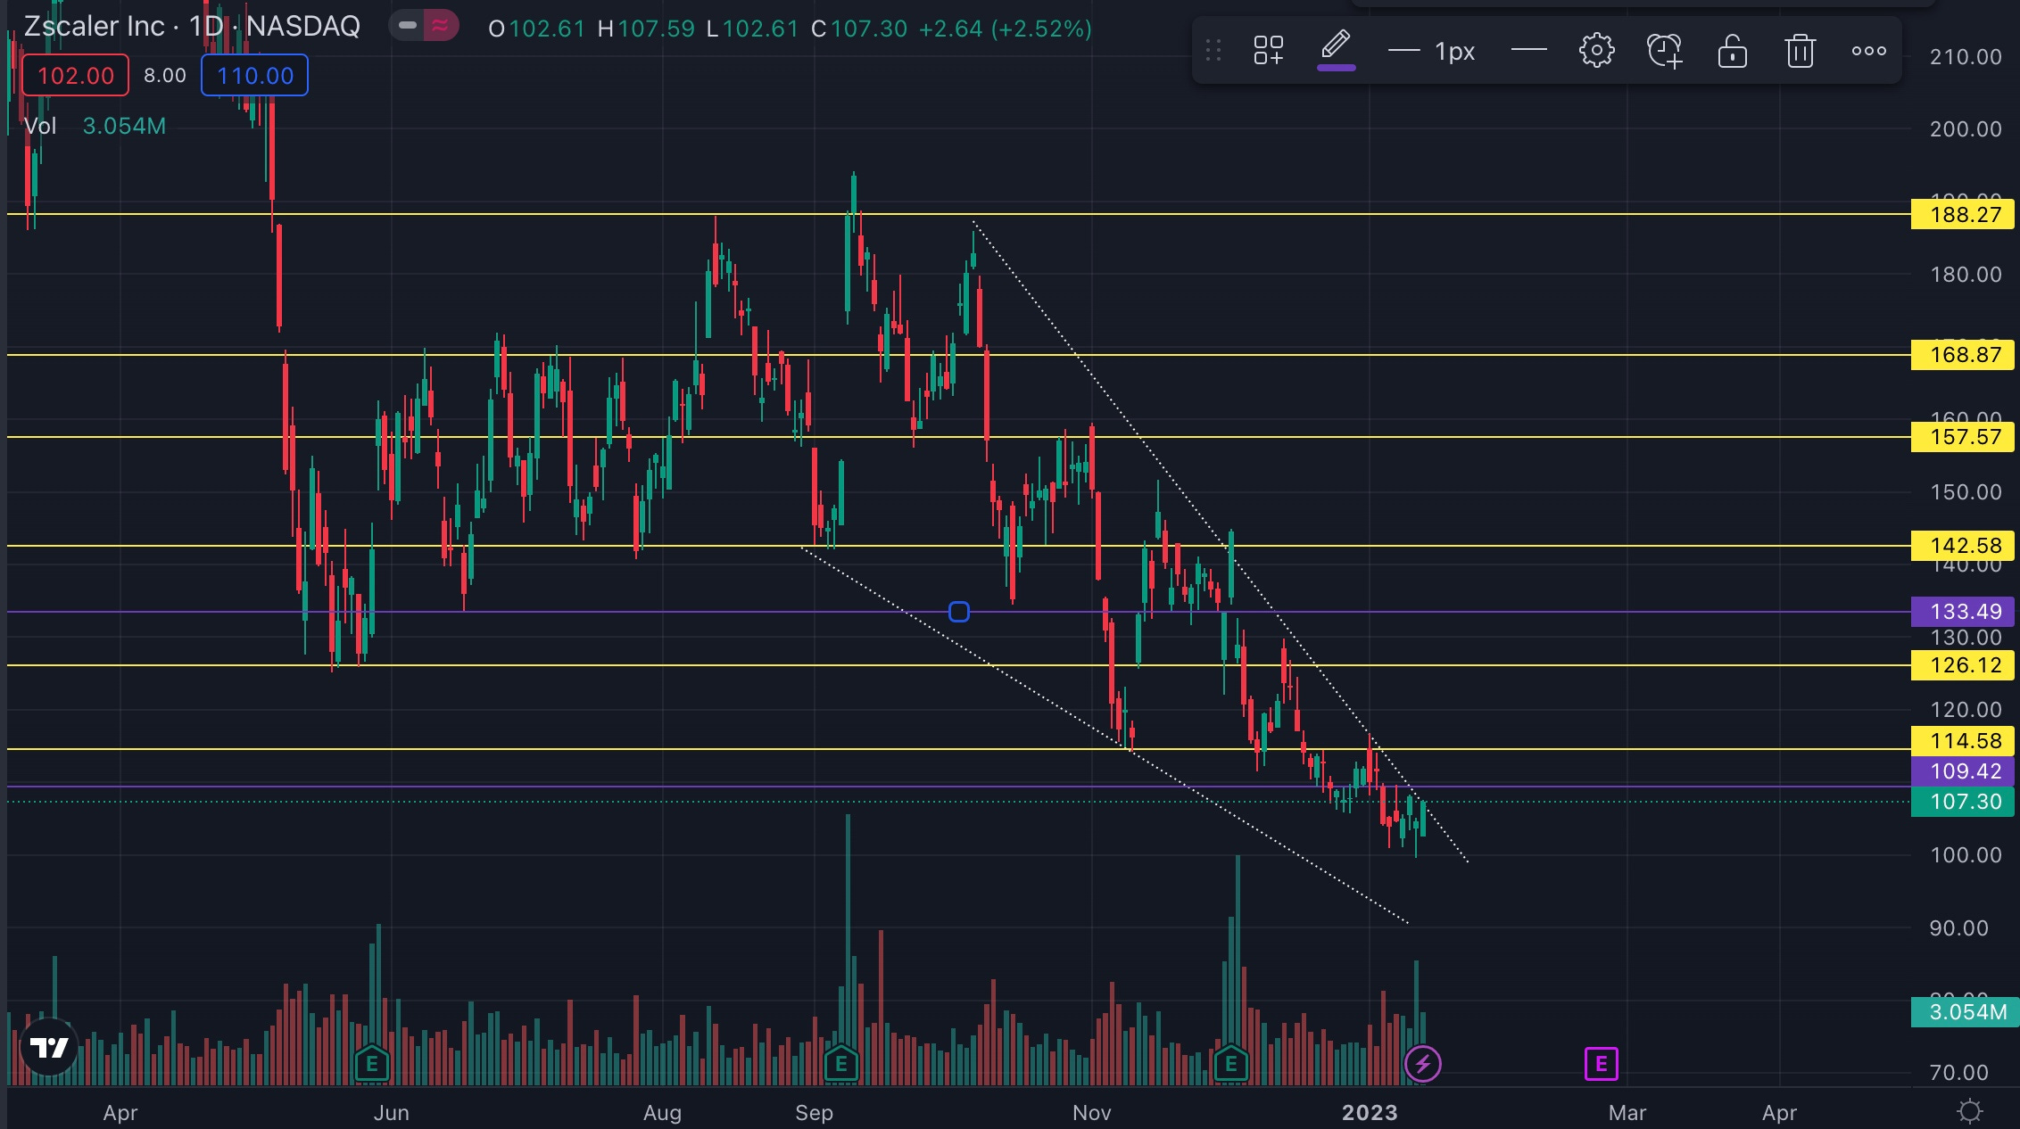Open the June earnings E marker
The height and width of the screenshot is (1129, 2020).
click(372, 1063)
